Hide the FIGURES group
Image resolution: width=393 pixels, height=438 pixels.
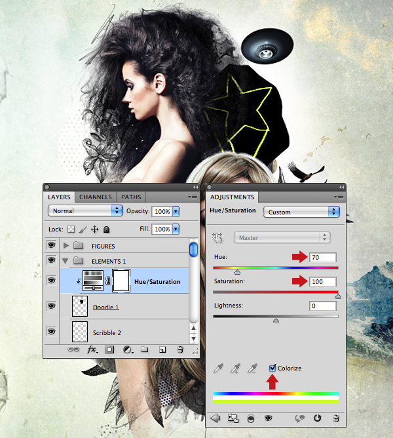51,245
